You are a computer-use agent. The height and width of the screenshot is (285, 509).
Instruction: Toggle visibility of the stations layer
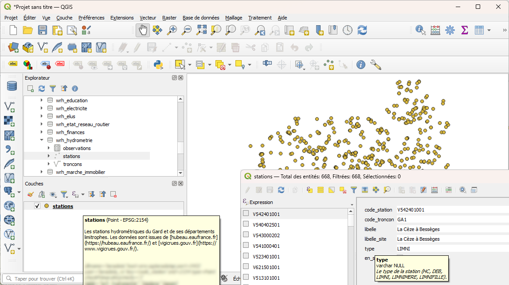pyautogui.click(x=37, y=206)
